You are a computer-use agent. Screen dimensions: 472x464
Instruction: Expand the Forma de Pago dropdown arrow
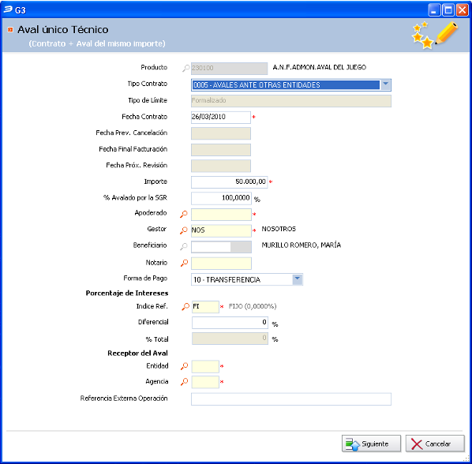pos(297,279)
